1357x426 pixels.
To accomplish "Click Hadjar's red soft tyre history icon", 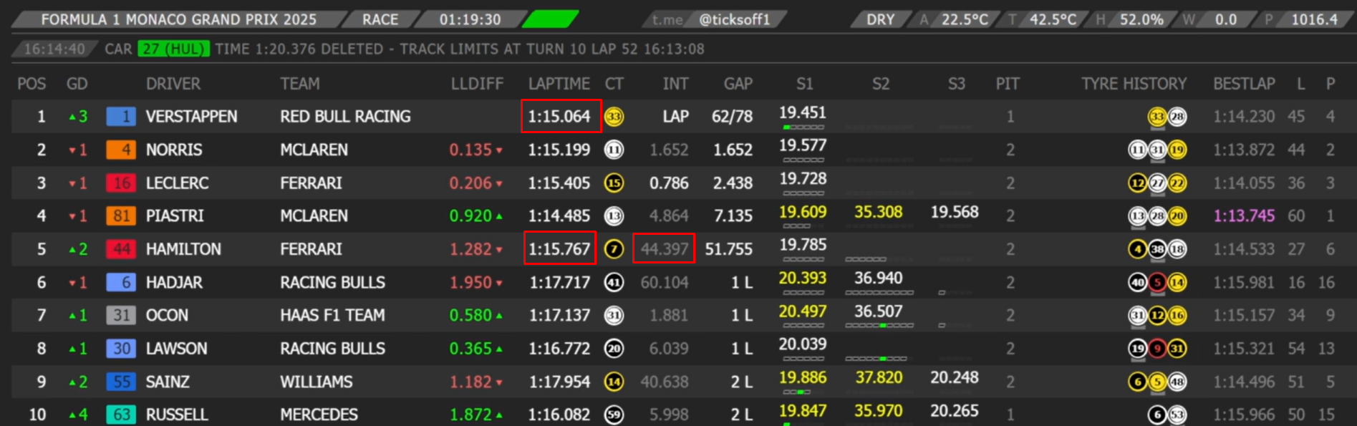I will pyautogui.click(x=1157, y=283).
